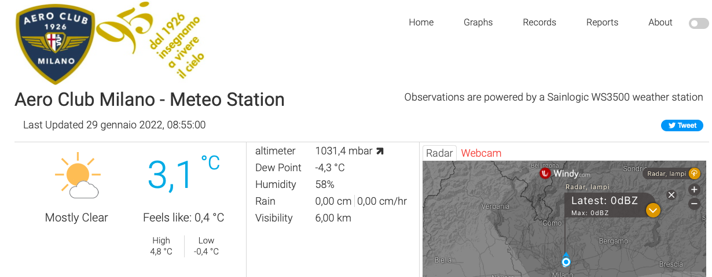Screen dimensions: 712x277
Task: Switch to the Radar tab
Action: pyautogui.click(x=439, y=153)
